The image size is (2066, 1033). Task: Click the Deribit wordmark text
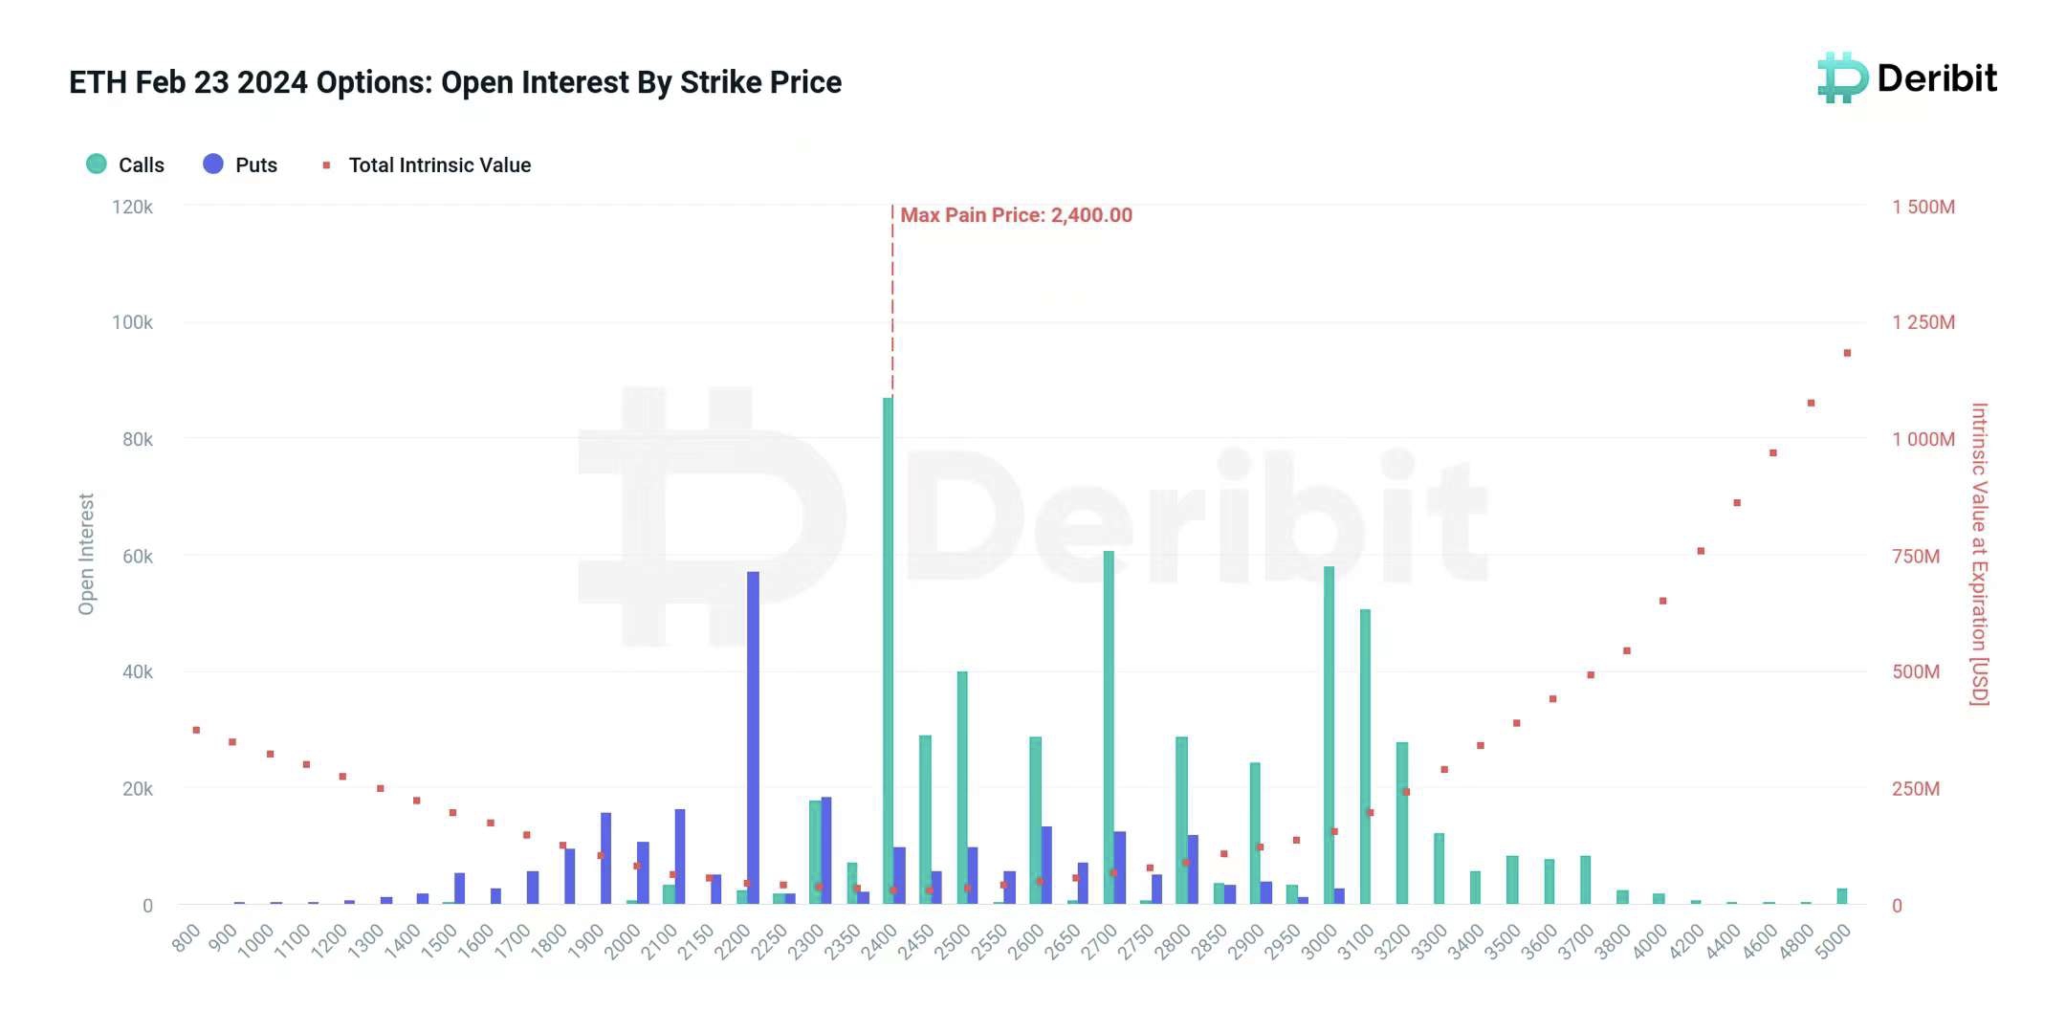[1937, 78]
